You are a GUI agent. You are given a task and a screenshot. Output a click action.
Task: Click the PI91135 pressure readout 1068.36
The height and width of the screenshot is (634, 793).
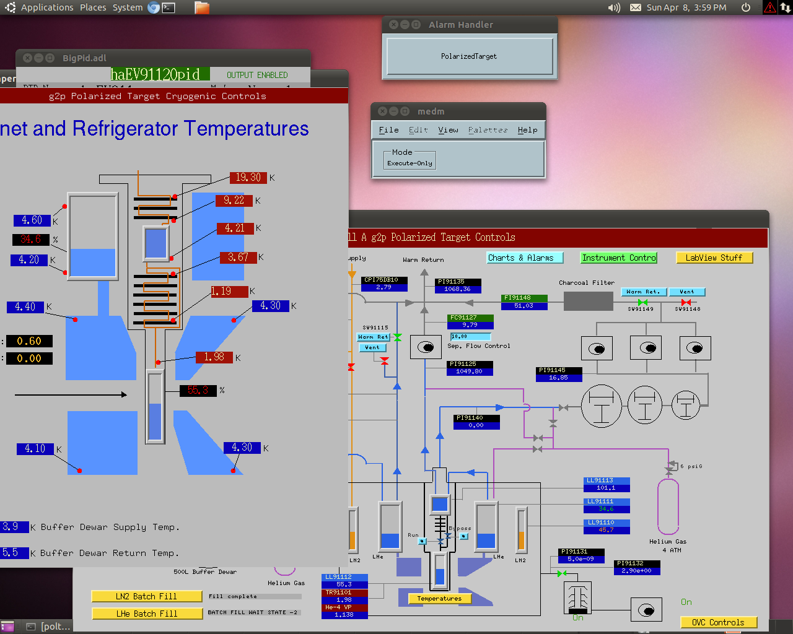pyautogui.click(x=457, y=289)
